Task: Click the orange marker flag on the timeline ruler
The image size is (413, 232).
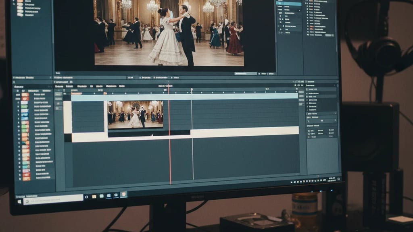Action: tap(105, 93)
